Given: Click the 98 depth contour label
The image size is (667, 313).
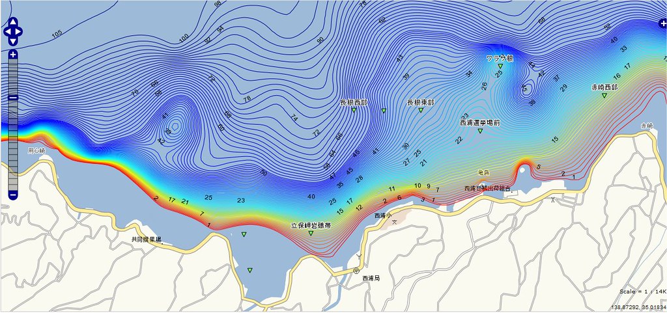Looking at the screenshot, I should point(218,4).
